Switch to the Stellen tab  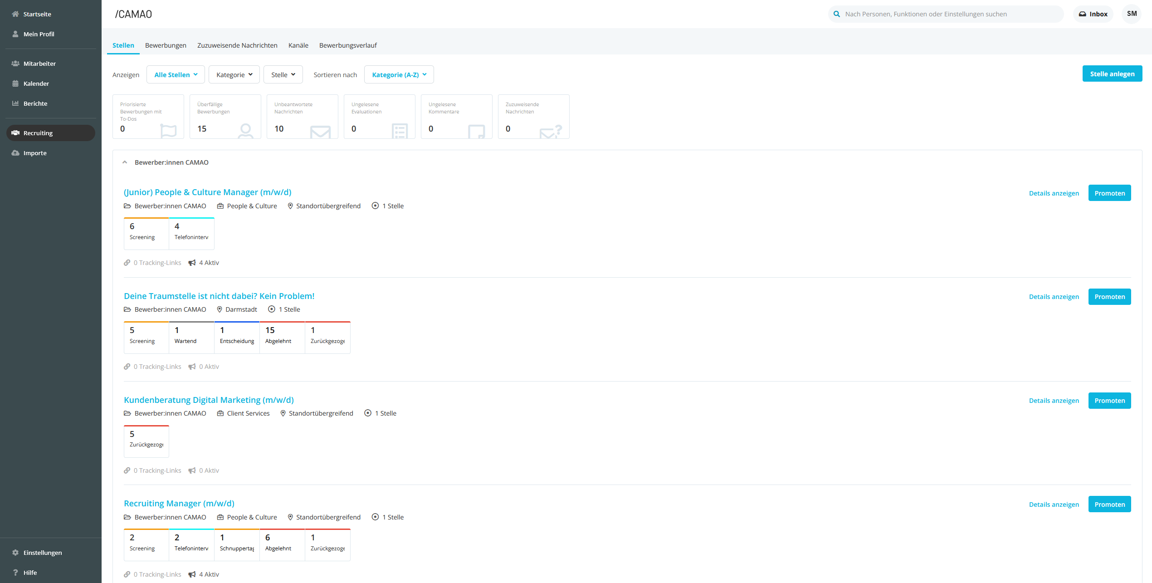123,45
